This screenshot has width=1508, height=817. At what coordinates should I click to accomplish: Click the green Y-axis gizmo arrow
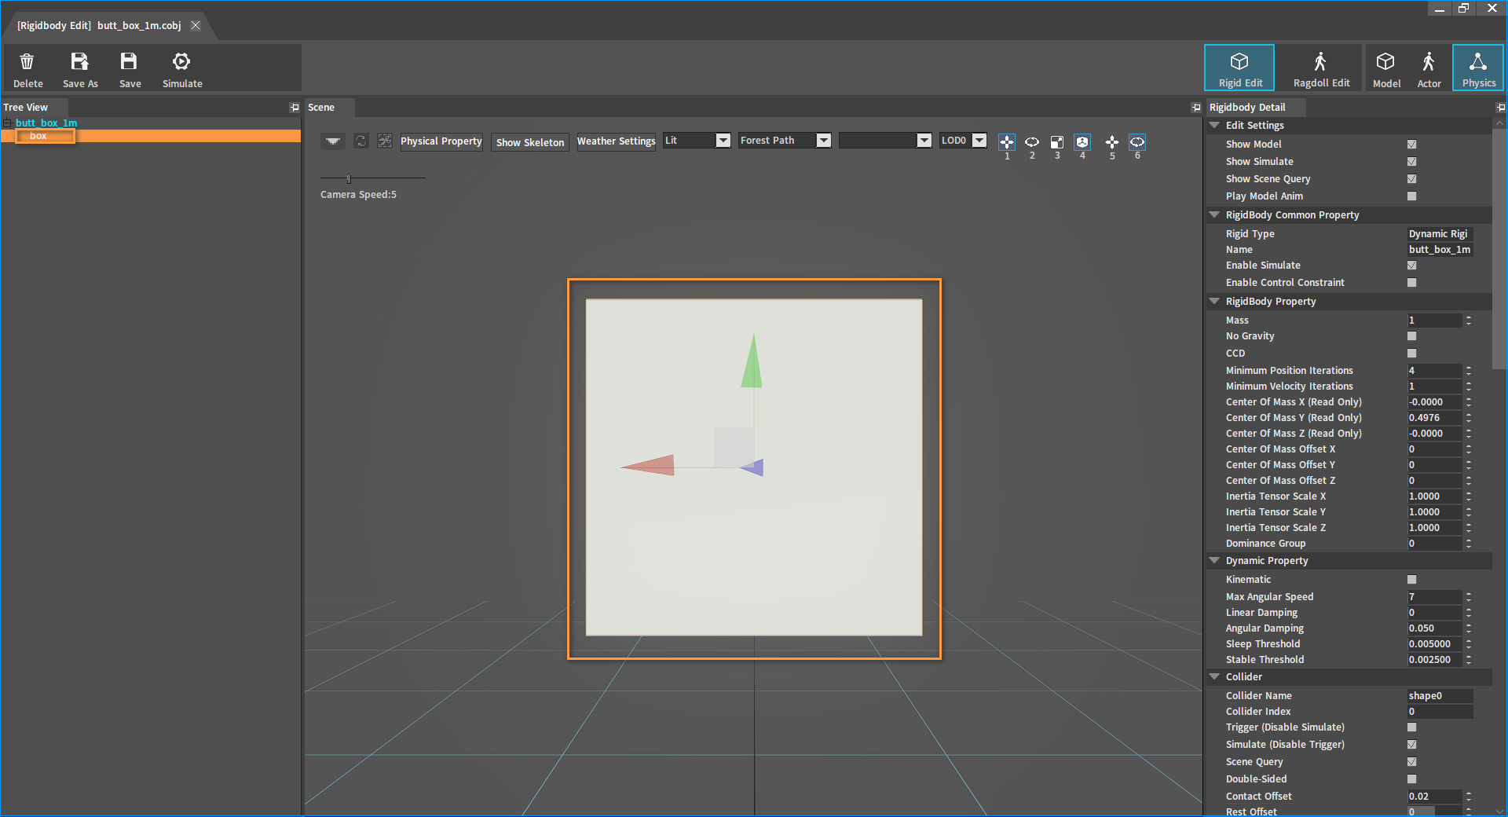click(x=752, y=361)
